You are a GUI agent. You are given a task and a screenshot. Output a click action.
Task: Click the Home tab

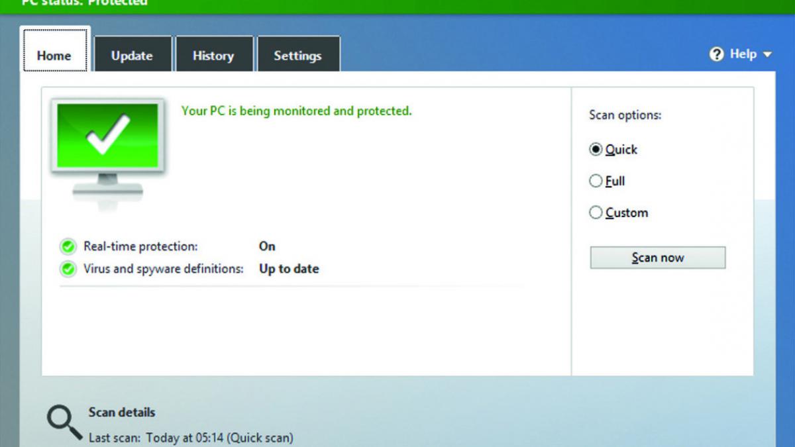point(54,56)
